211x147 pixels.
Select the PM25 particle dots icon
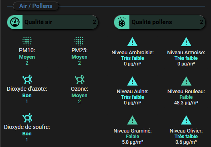(x=80, y=41)
